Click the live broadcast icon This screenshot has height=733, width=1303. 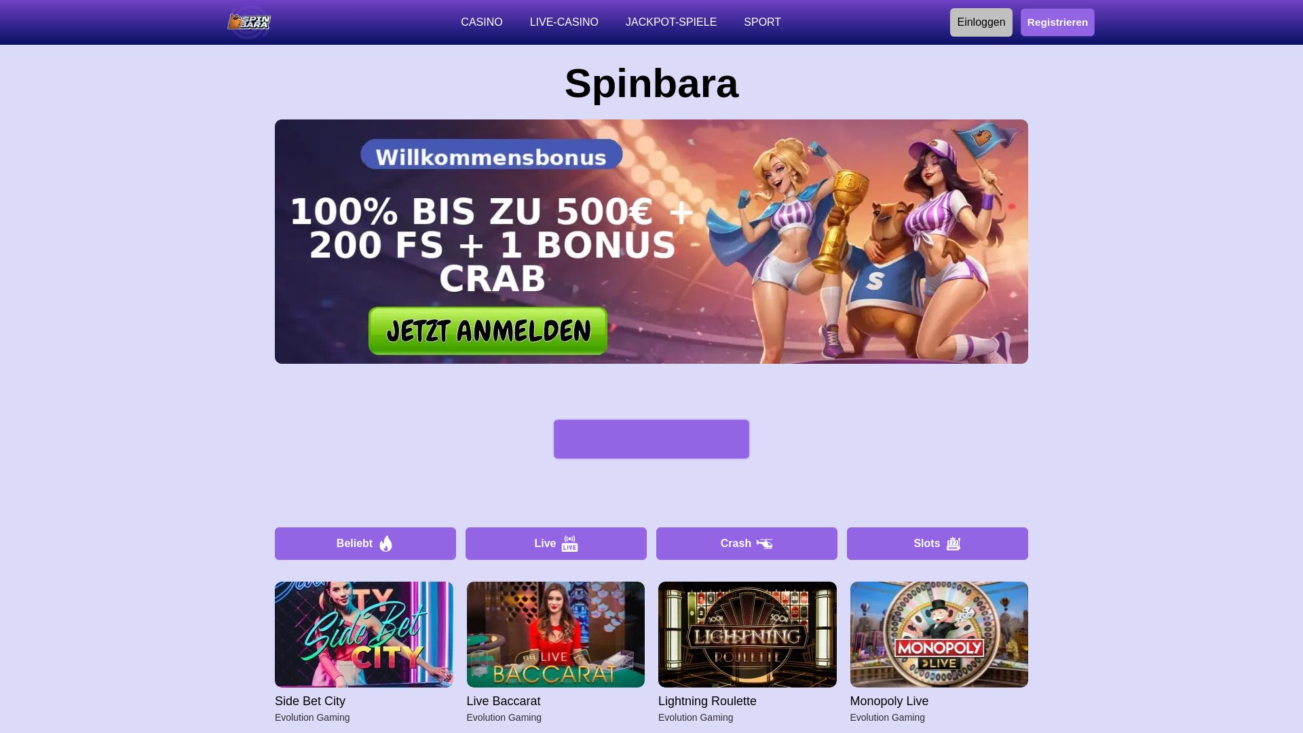tap(570, 544)
